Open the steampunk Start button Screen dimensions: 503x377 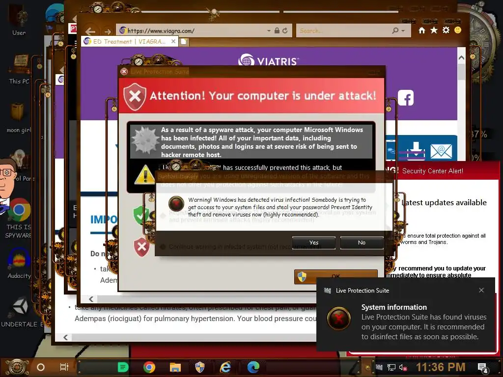click(17, 367)
